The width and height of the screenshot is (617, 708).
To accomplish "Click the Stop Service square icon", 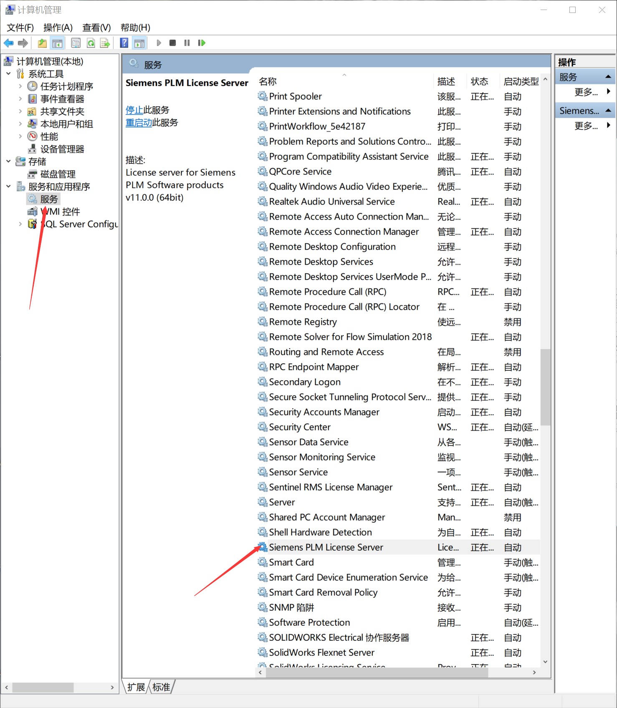I will point(172,43).
